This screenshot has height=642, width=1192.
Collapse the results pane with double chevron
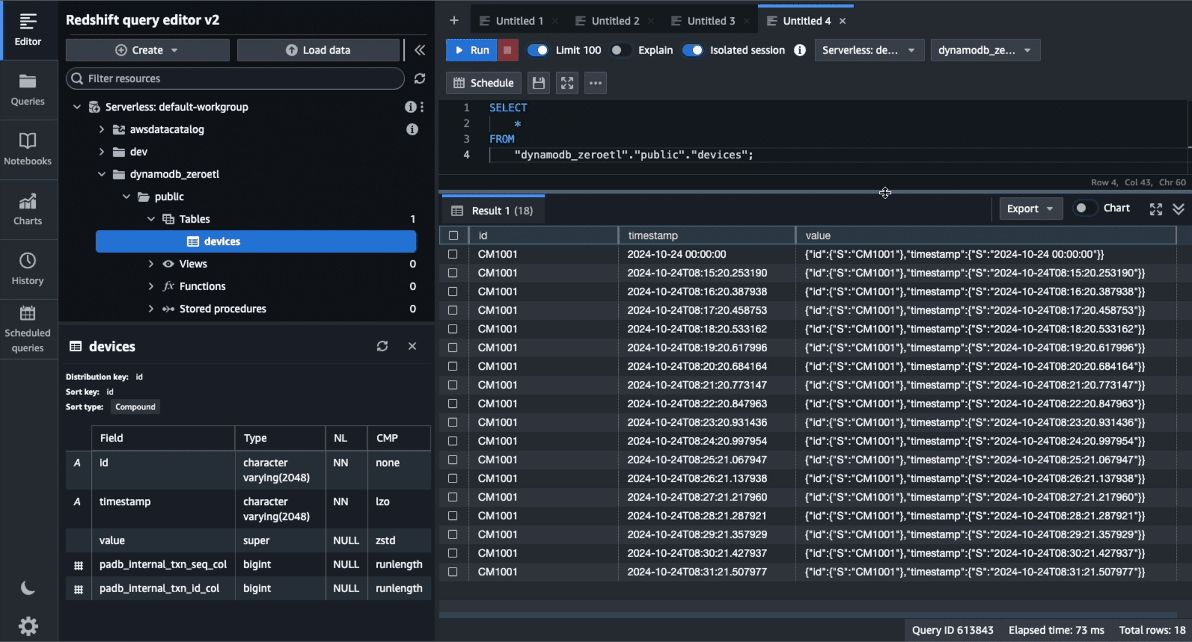(1178, 209)
